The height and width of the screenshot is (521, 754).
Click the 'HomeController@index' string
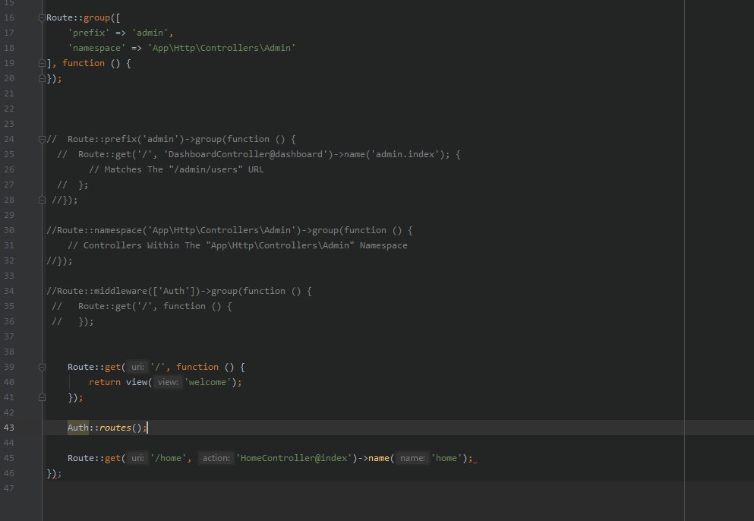294,459
